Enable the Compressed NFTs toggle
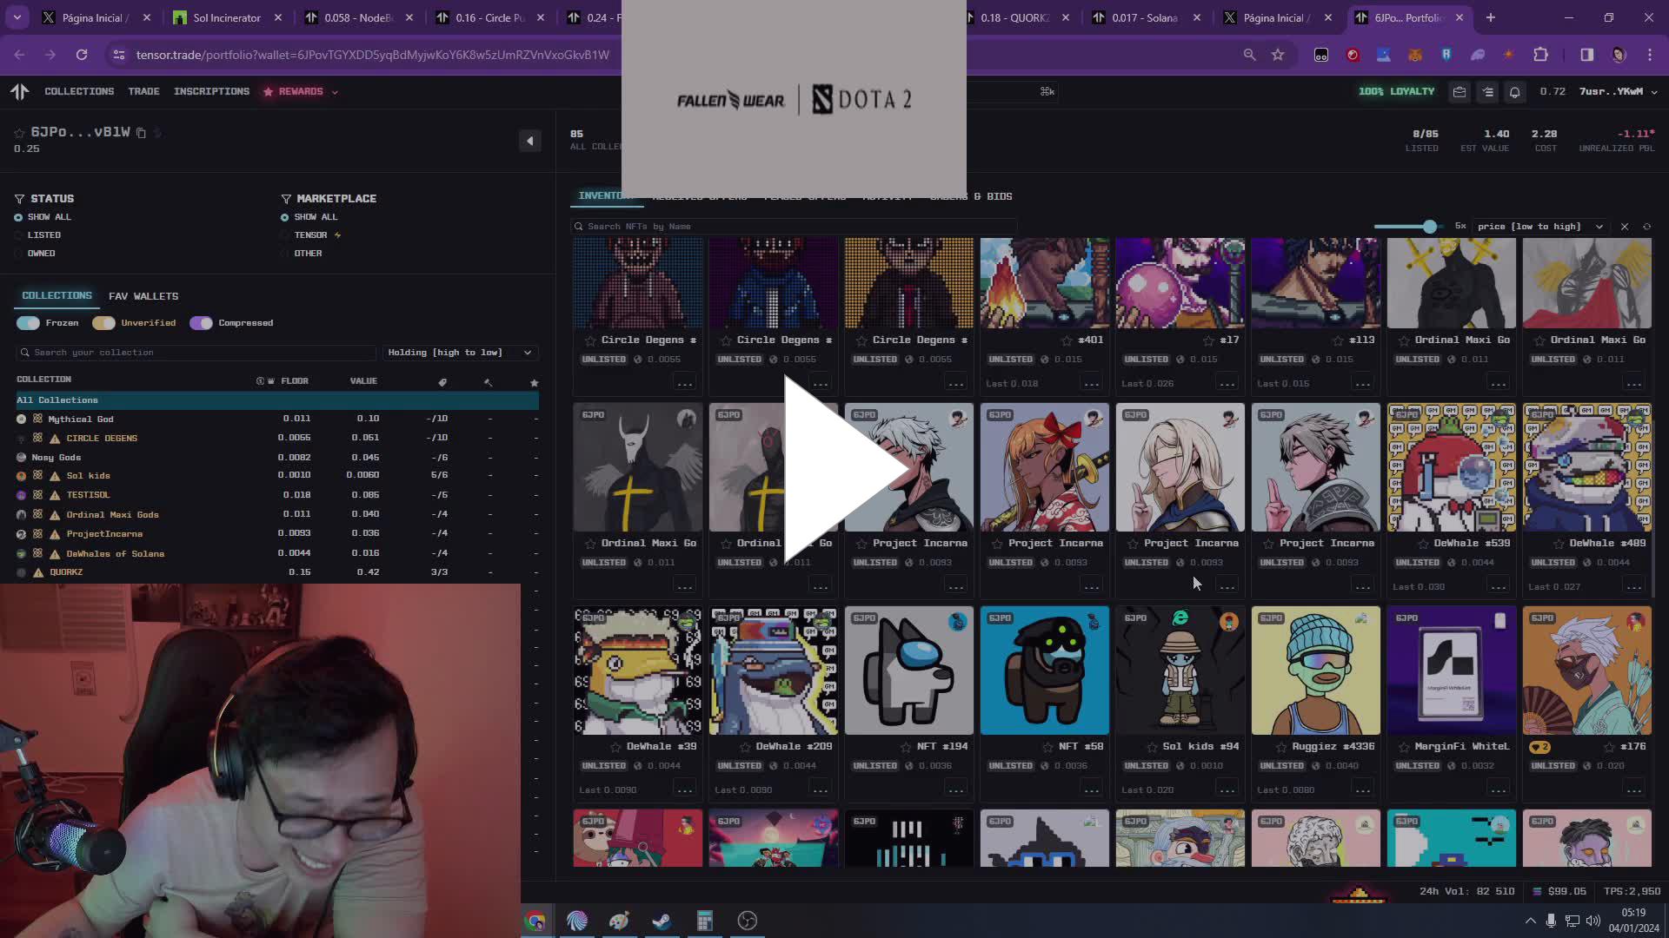1669x938 pixels. point(202,322)
